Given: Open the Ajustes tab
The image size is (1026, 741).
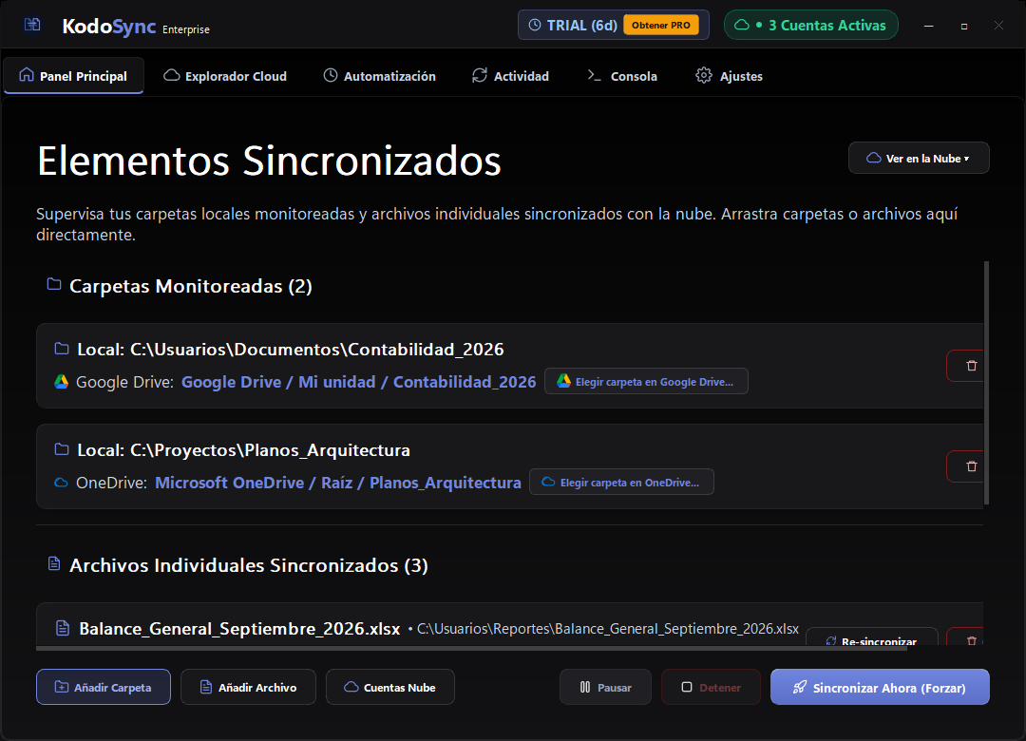Looking at the screenshot, I should coord(729,76).
